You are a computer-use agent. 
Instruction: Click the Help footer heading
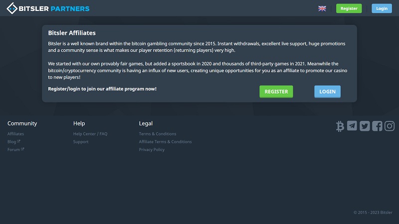tap(79, 123)
